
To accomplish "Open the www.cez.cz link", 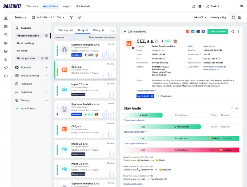I will click(209, 46).
